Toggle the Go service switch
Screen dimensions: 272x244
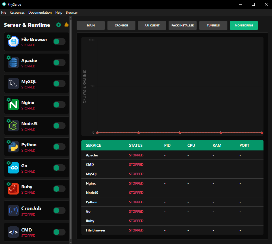tap(59, 168)
